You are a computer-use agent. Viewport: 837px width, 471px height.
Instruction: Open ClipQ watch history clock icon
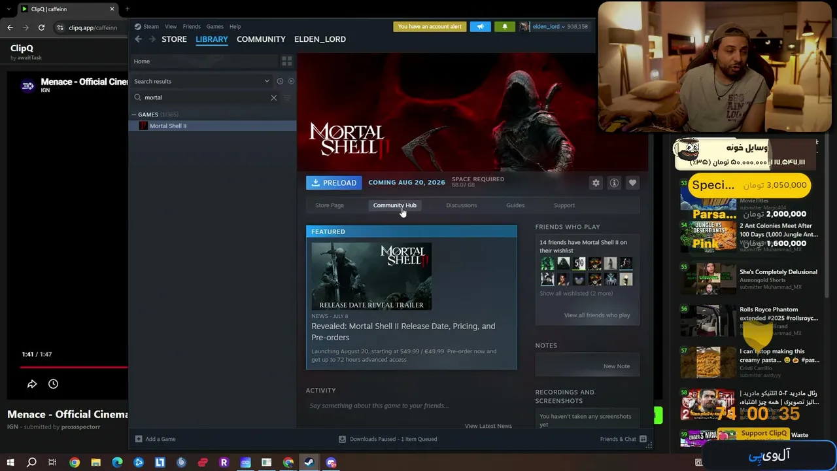[53, 384]
